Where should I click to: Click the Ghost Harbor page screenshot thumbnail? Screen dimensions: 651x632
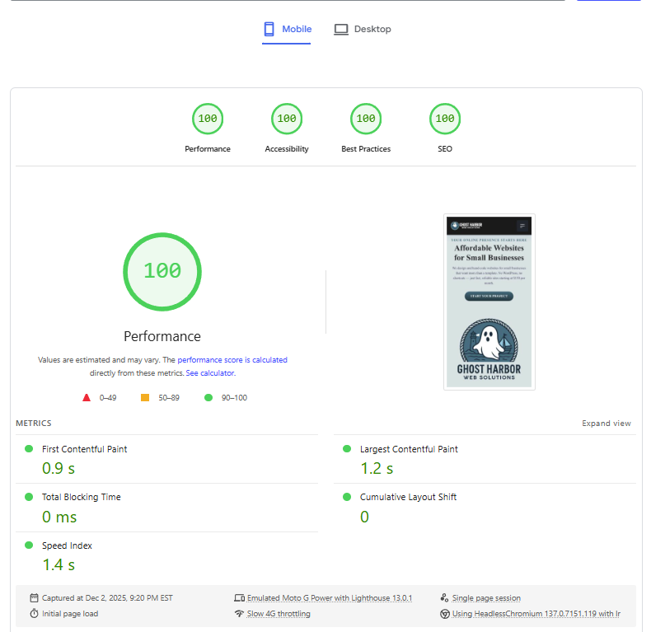coord(489,302)
